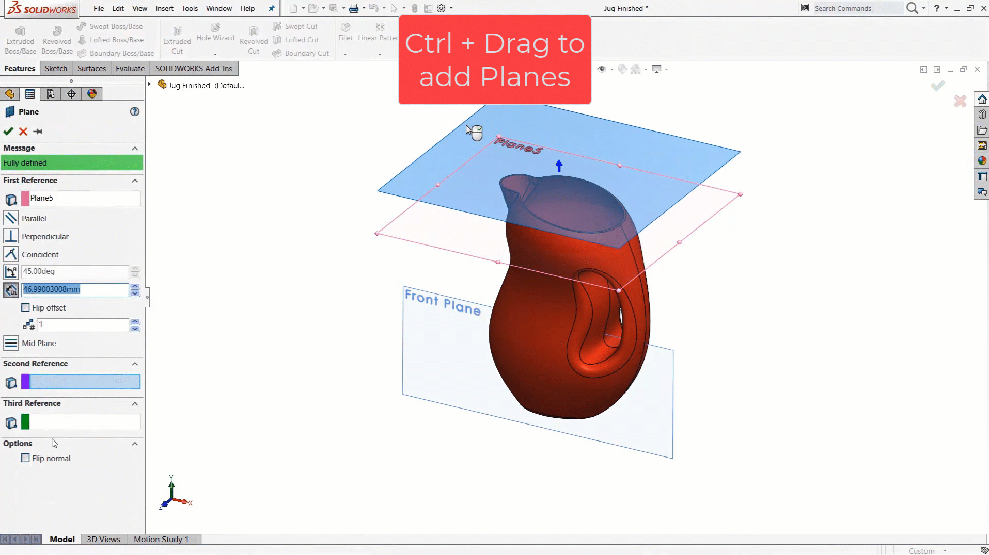Open the DisplayManager color ball tab
Viewport: 989px width, 555px height.
click(92, 94)
